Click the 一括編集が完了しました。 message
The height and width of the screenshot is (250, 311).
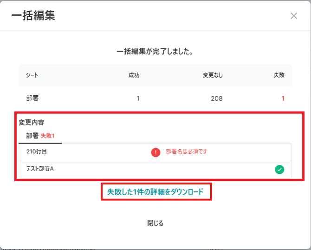click(x=155, y=52)
